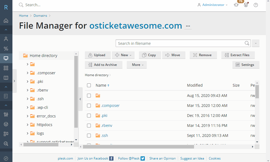The width and height of the screenshot is (270, 162).
Task: Open the New dropdown menu
Action: [123, 55]
